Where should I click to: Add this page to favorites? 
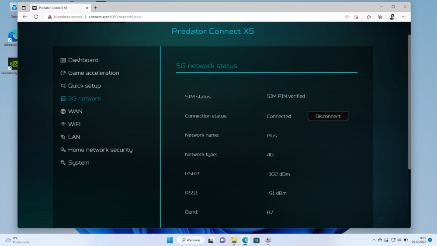point(356,17)
